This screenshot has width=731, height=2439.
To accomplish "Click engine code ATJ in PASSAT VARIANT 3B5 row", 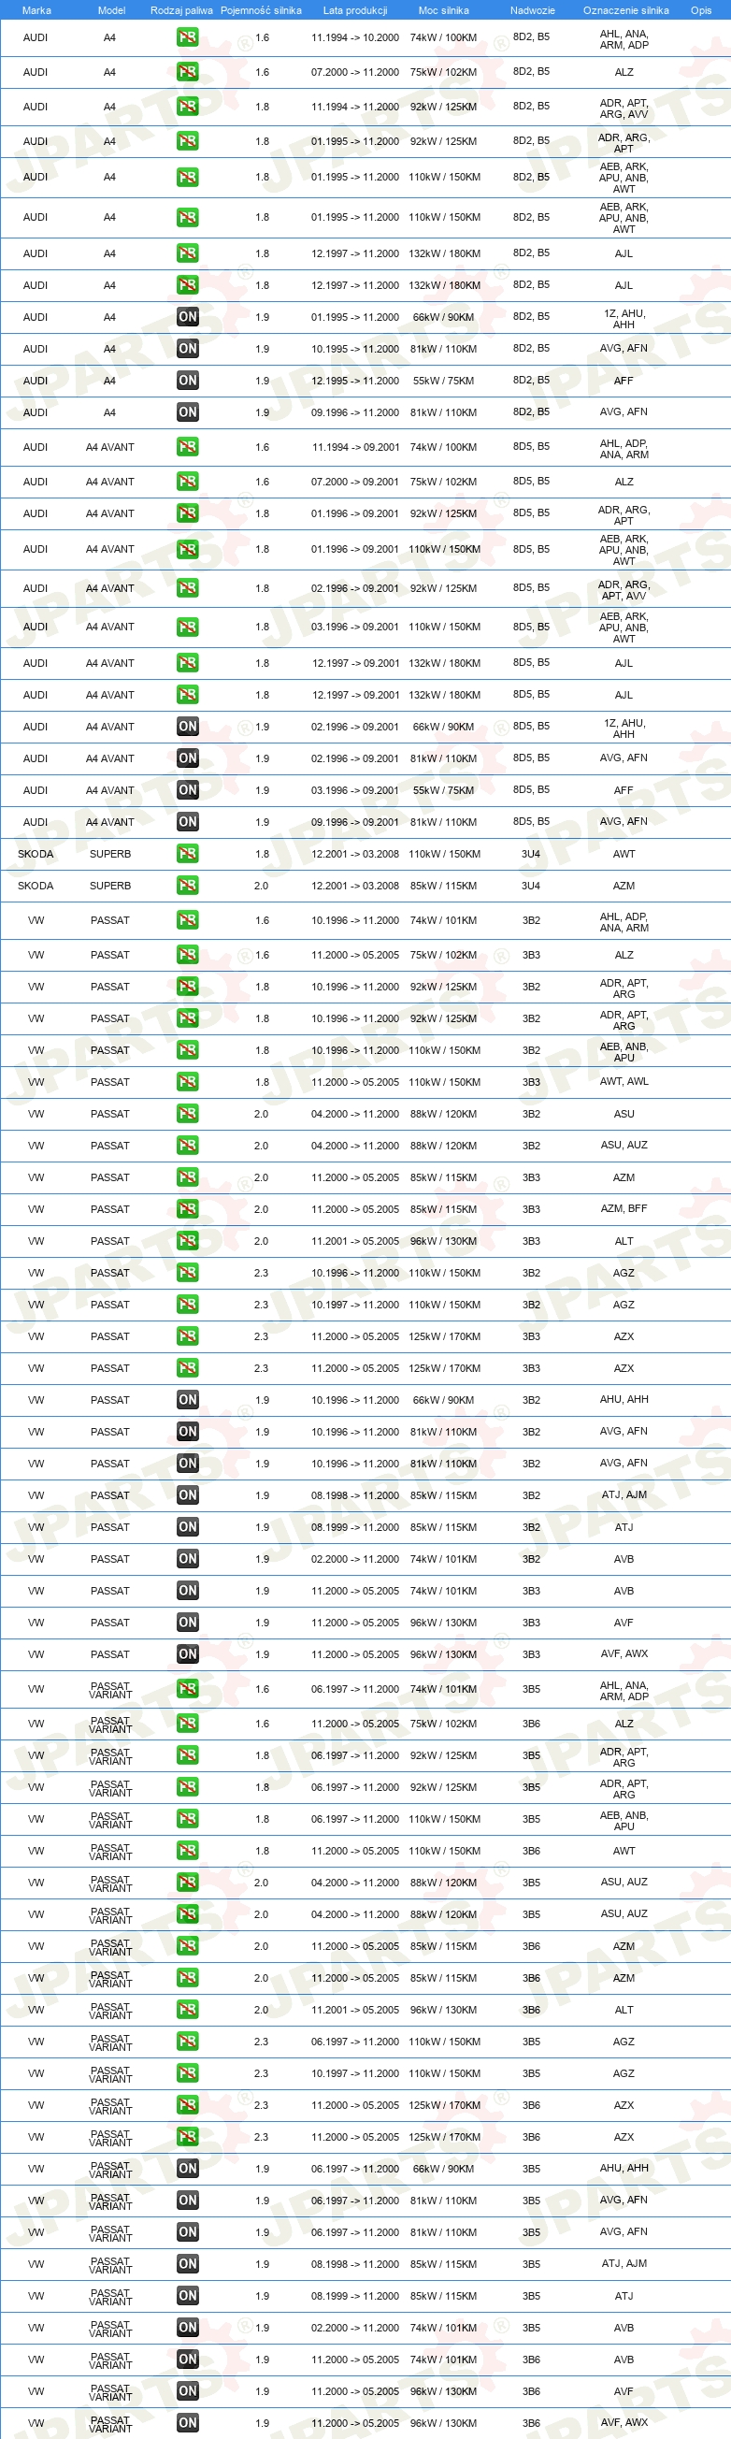I will (624, 2296).
